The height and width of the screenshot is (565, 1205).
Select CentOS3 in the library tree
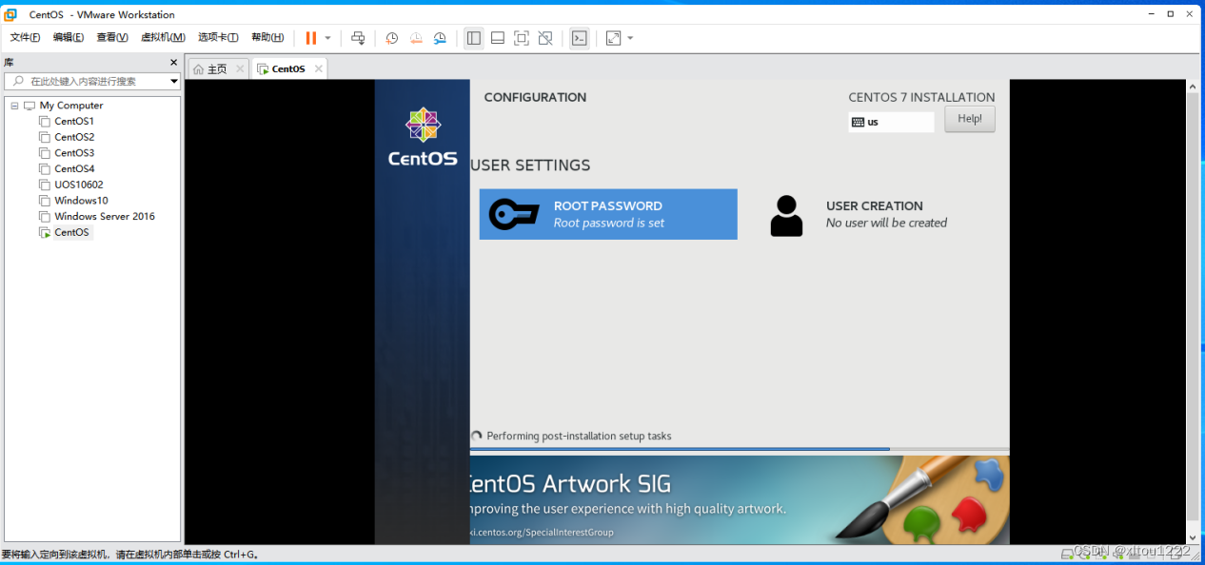coord(74,153)
